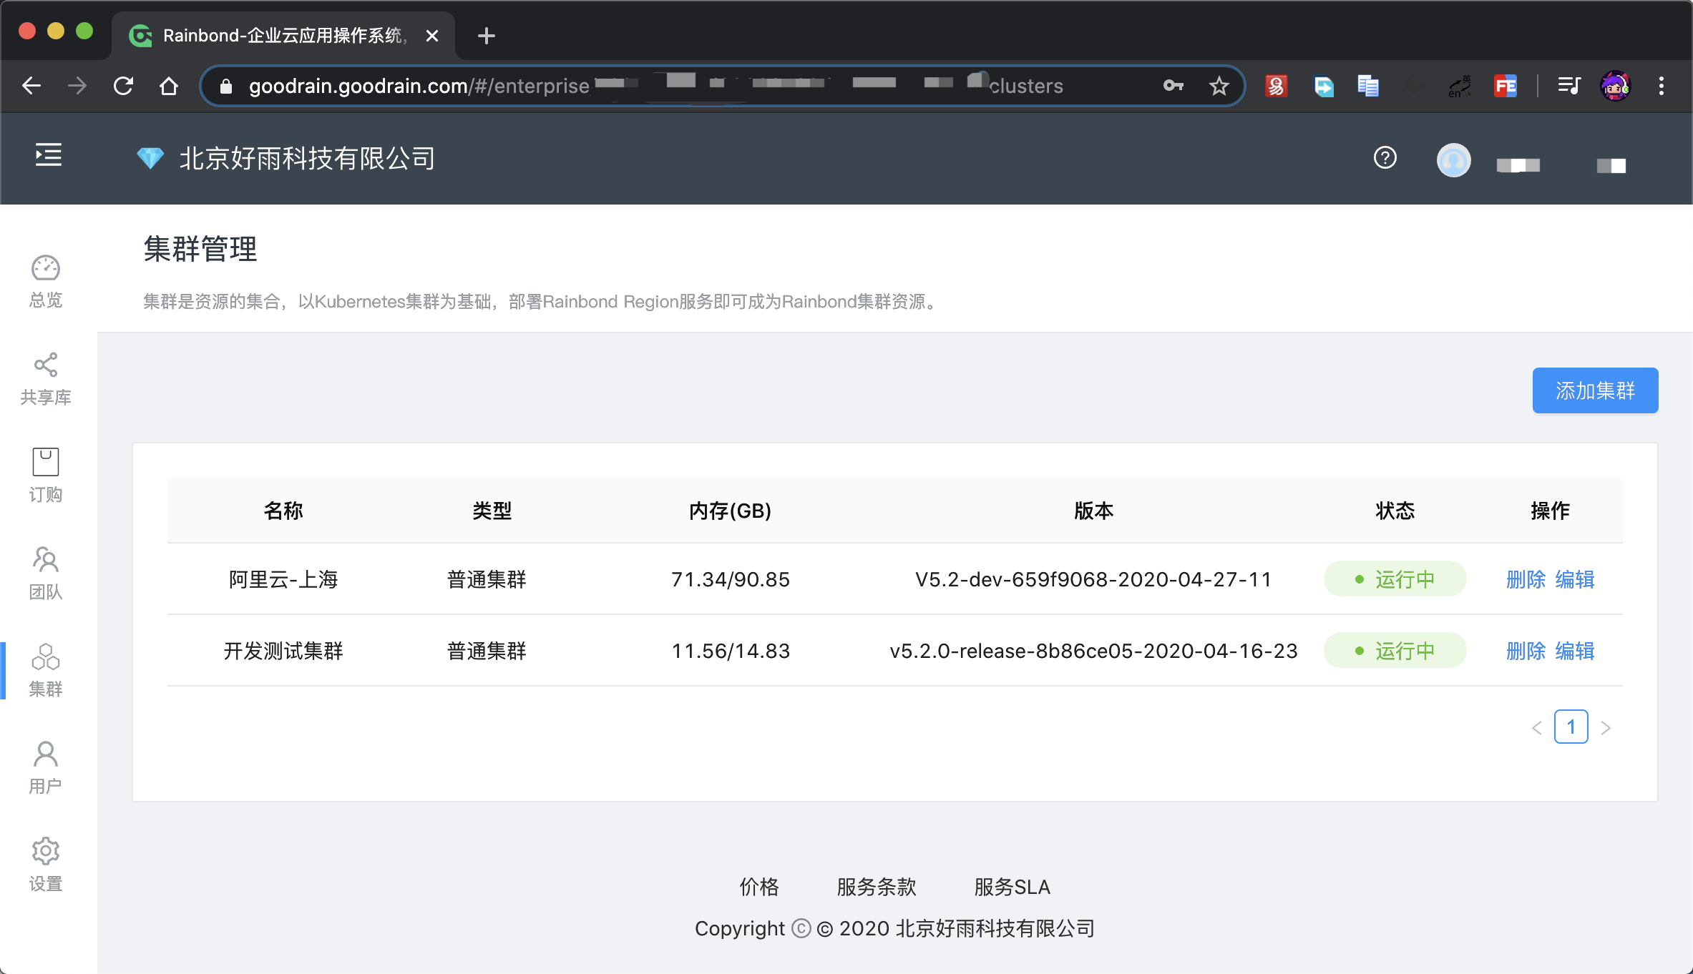Viewport: 1693px width, 974px height.
Task: Open Chrome three-dot menu
Action: pyautogui.click(x=1662, y=86)
